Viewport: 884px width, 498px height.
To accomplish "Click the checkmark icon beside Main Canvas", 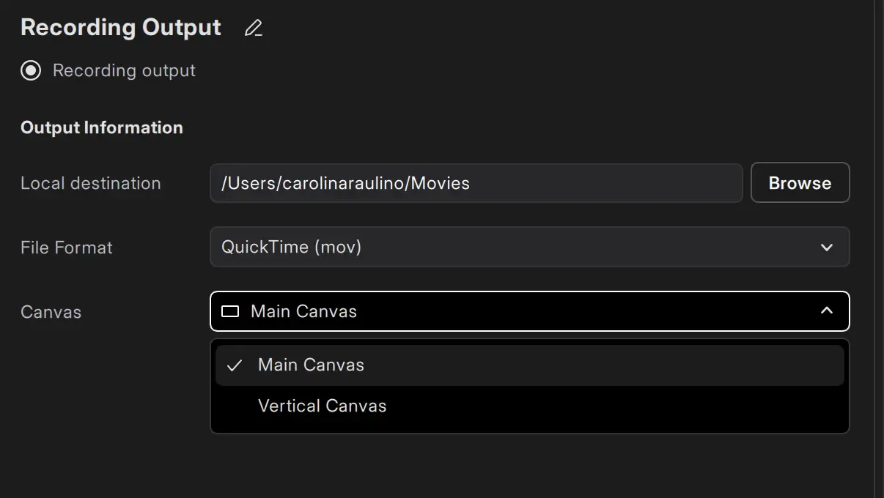I will click(235, 365).
